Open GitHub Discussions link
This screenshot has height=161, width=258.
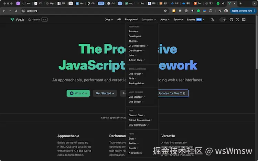tap(140, 120)
